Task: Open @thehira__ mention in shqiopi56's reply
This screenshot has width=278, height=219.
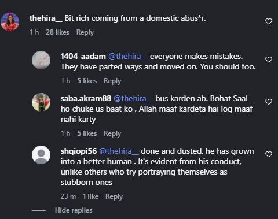Action: [119, 151]
